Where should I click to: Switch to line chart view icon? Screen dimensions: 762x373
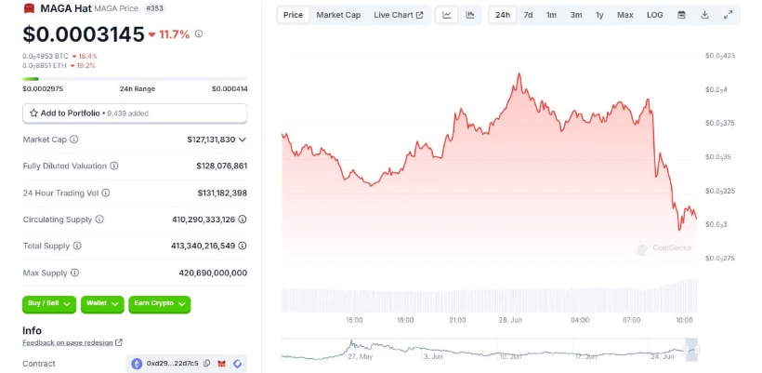pyautogui.click(x=447, y=15)
